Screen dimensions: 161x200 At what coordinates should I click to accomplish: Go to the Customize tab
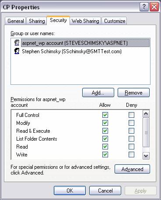click(115, 21)
